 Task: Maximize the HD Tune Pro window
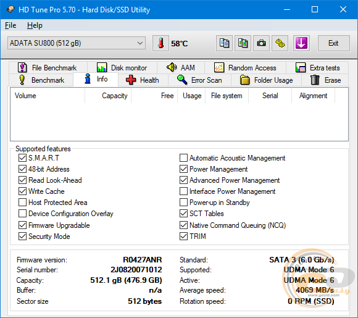tap(315, 10)
